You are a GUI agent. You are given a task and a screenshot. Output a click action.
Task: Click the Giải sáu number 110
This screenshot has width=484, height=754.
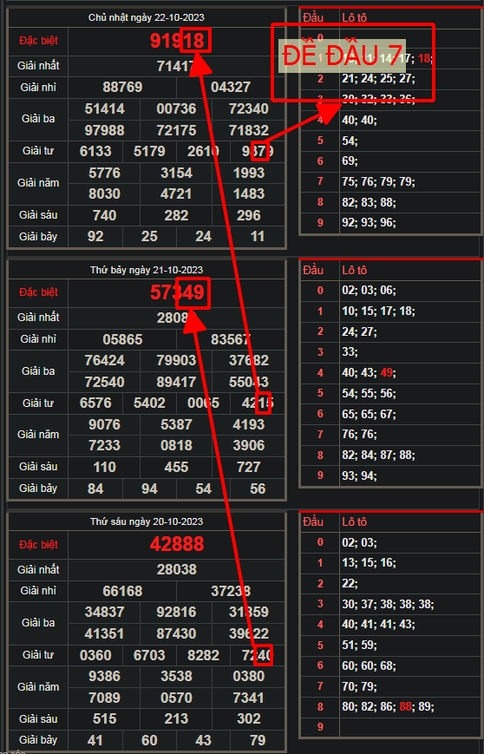pyautogui.click(x=104, y=467)
